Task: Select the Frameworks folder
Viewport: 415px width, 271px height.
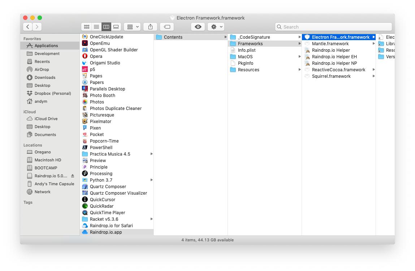Action: pos(265,43)
